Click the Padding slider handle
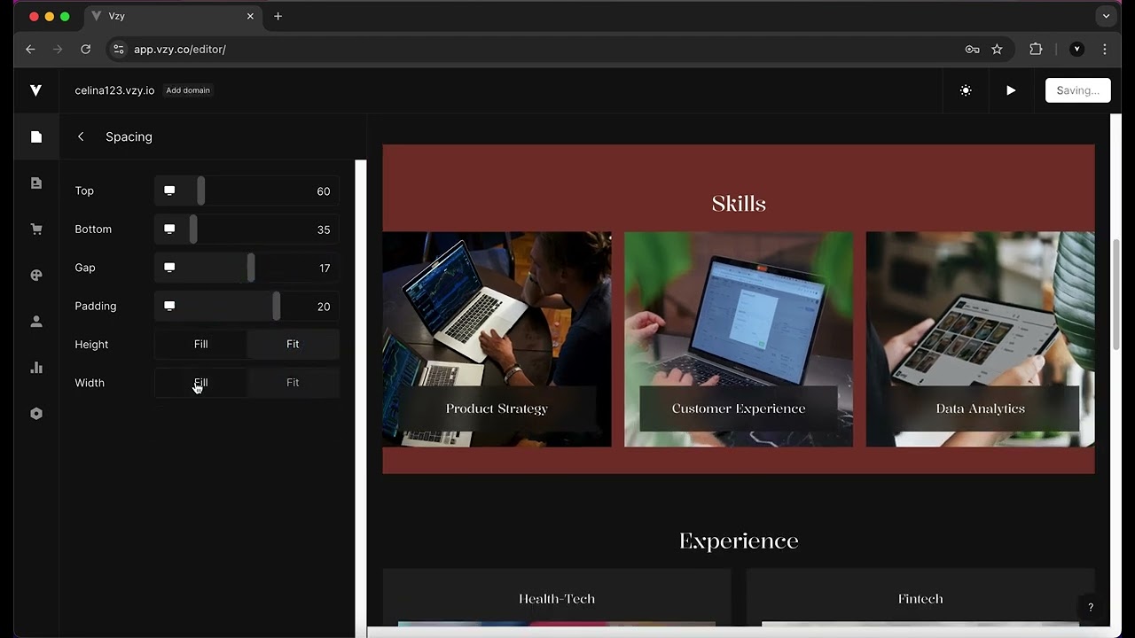Viewport: 1135px width, 638px height. click(x=277, y=306)
